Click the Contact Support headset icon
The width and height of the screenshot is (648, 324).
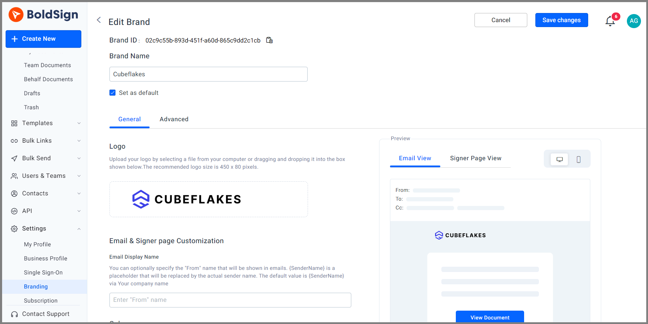[14, 314]
